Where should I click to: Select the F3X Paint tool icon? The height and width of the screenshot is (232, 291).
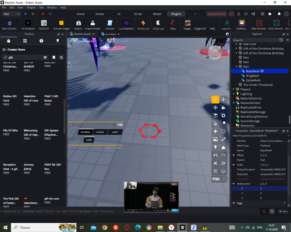tap(223, 107)
